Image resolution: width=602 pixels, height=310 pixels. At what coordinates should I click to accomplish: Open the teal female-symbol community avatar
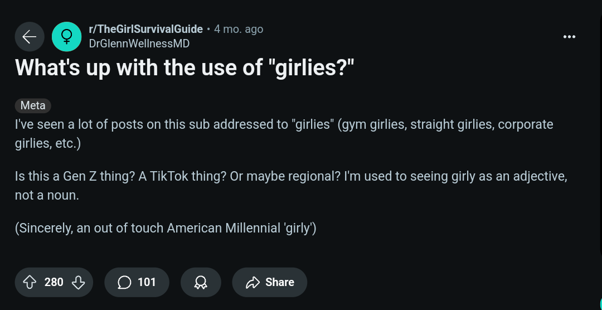67,37
